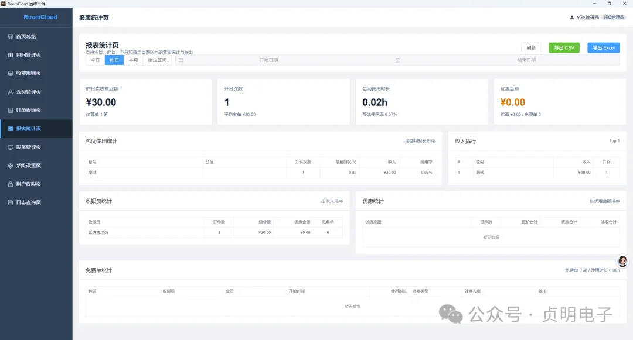
Task: Switch the time range to 本月
Action: point(133,60)
